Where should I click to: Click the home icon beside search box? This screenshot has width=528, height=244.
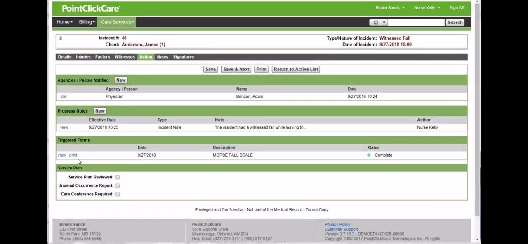coord(376,22)
